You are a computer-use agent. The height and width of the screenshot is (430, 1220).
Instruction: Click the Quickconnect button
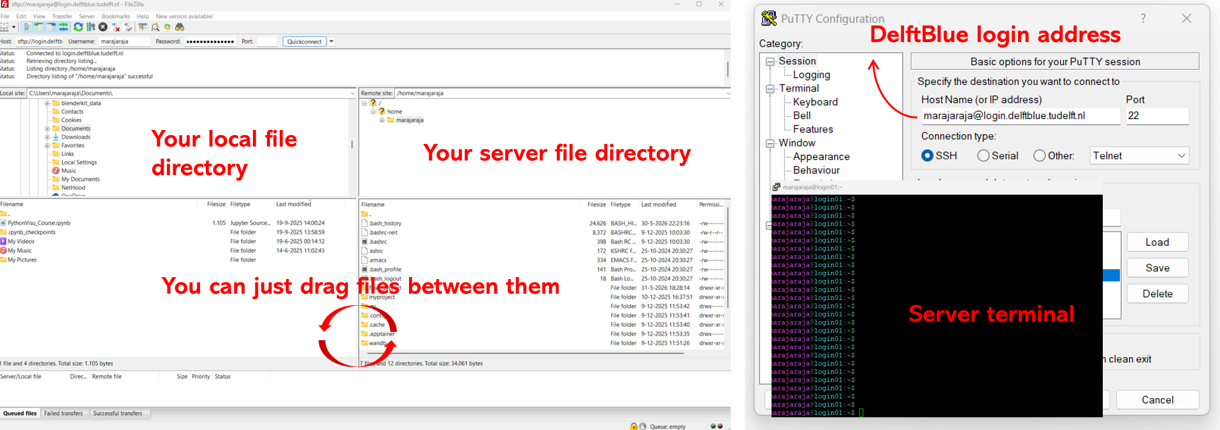[x=305, y=41]
